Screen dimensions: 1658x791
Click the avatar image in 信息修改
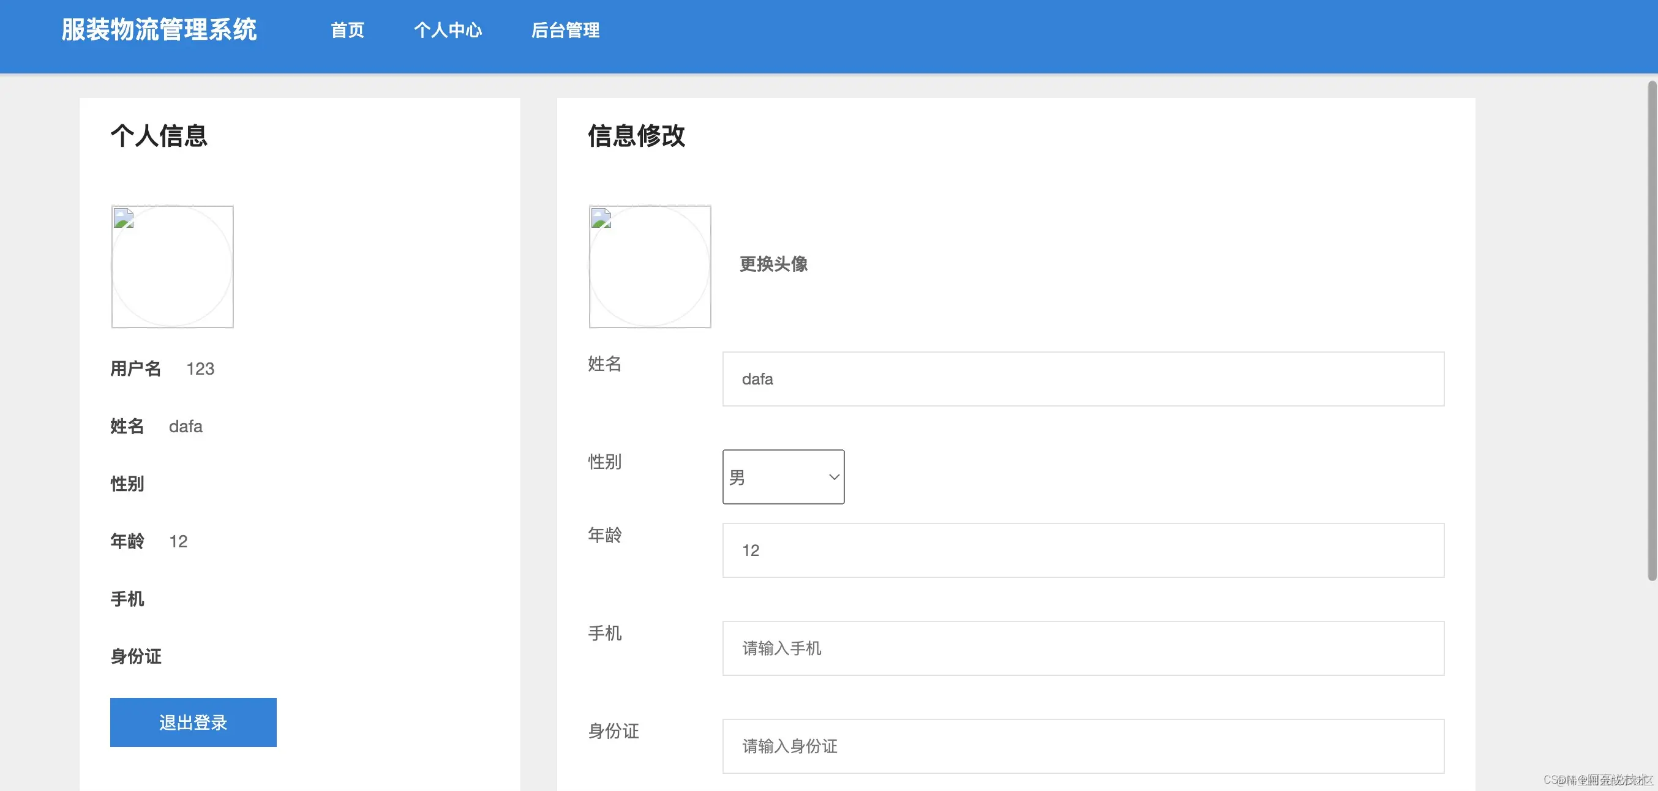click(x=650, y=266)
